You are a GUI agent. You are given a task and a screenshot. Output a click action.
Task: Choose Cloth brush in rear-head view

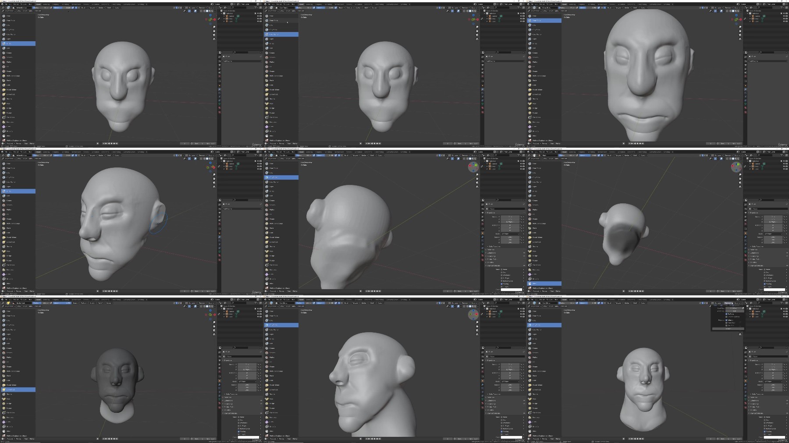tap(281, 274)
